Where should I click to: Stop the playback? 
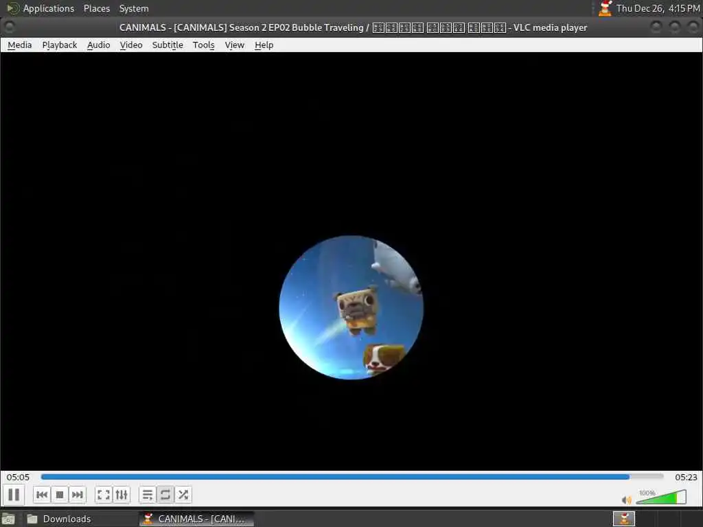[60, 495]
